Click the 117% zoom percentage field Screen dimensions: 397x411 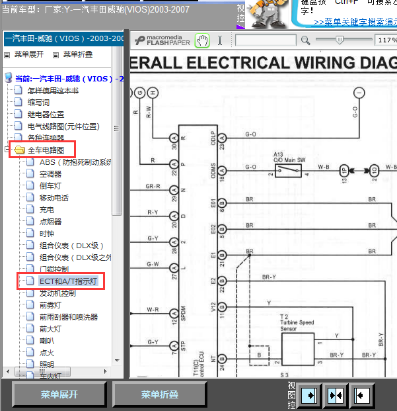(386, 40)
